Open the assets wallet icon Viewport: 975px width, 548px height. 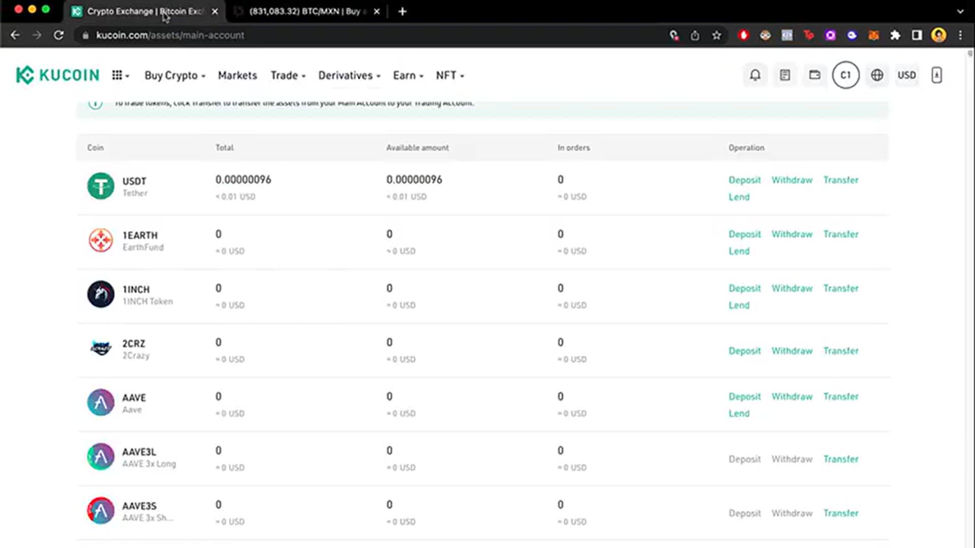815,75
